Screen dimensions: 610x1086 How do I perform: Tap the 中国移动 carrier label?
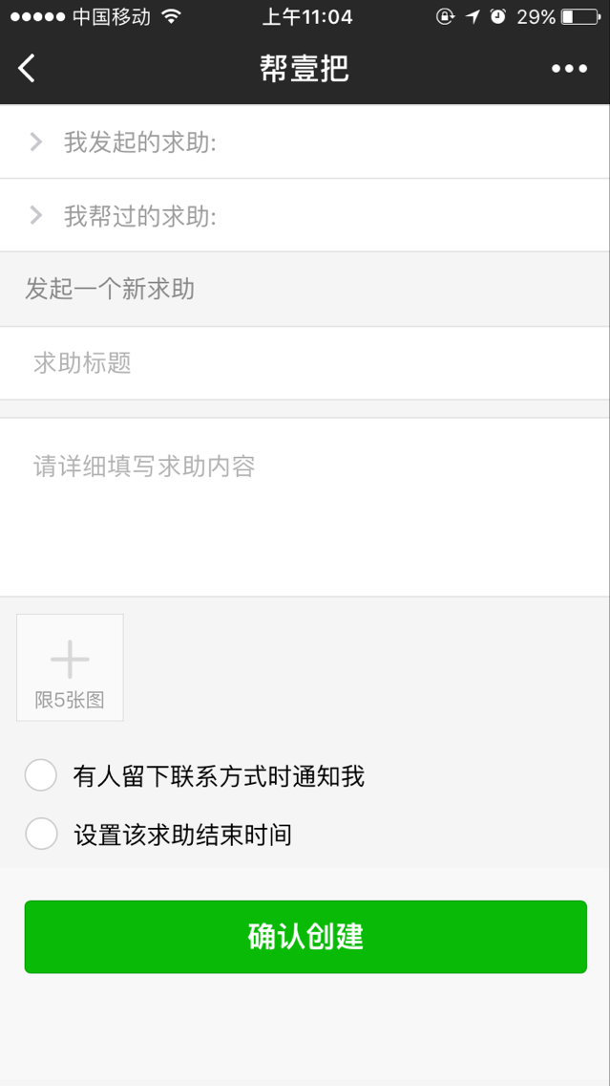(111, 16)
